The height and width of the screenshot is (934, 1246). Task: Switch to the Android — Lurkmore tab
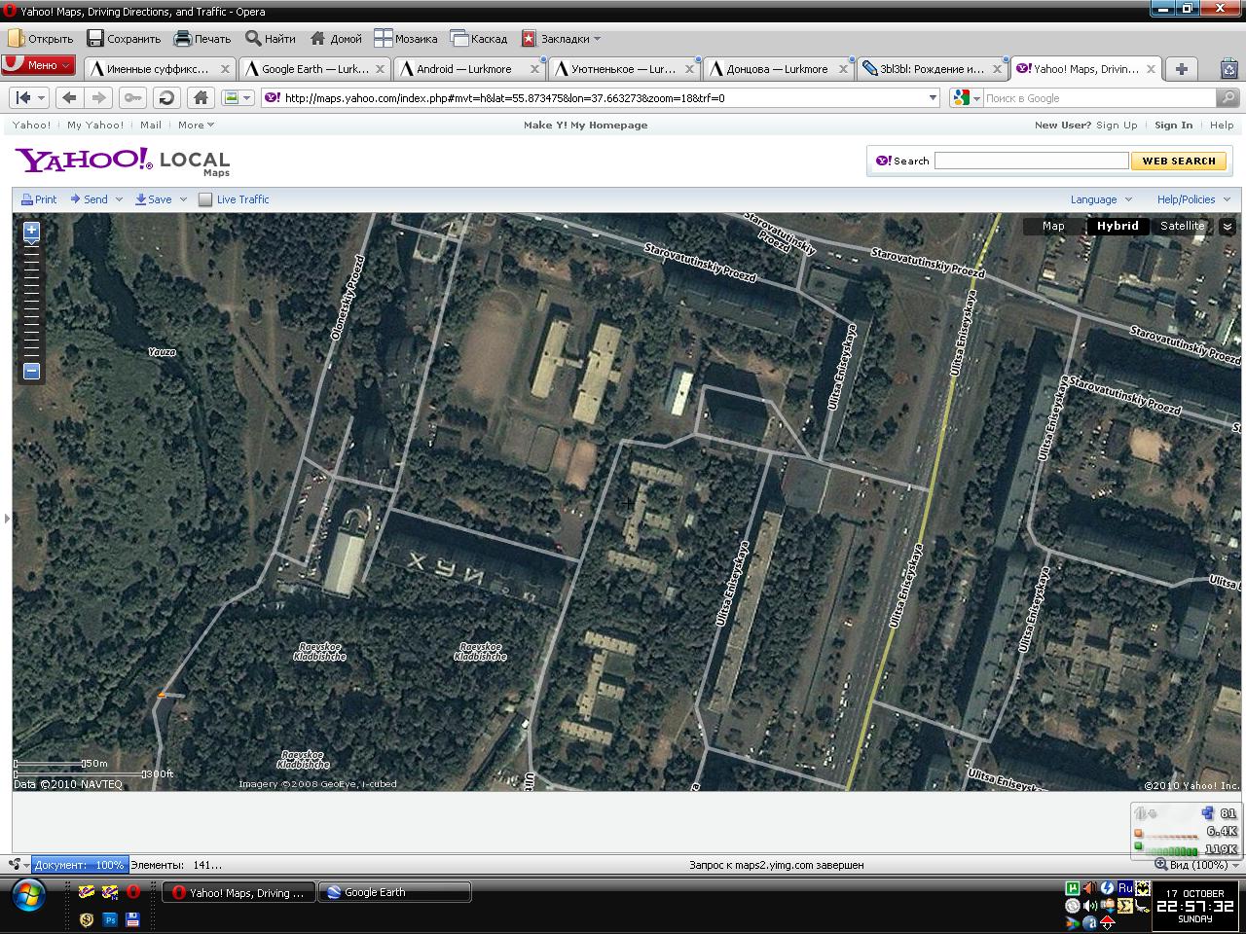(469, 69)
